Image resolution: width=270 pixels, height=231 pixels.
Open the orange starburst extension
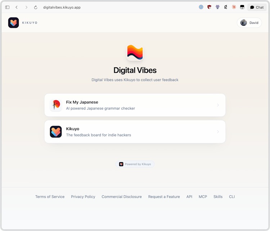pyautogui.click(x=234, y=7)
